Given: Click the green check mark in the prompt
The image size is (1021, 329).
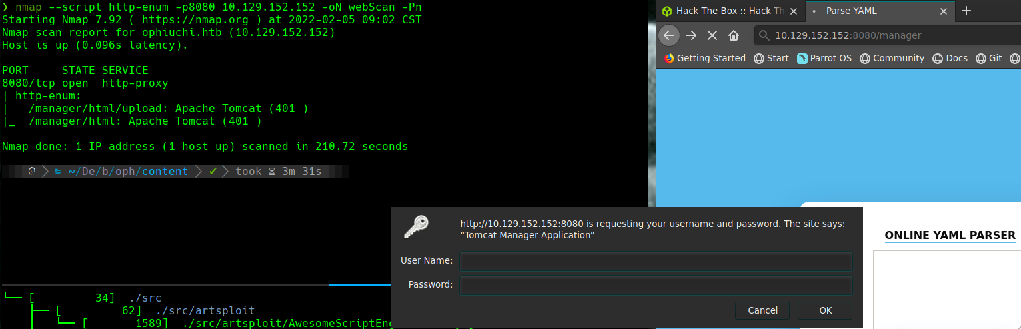Looking at the screenshot, I should pos(213,171).
